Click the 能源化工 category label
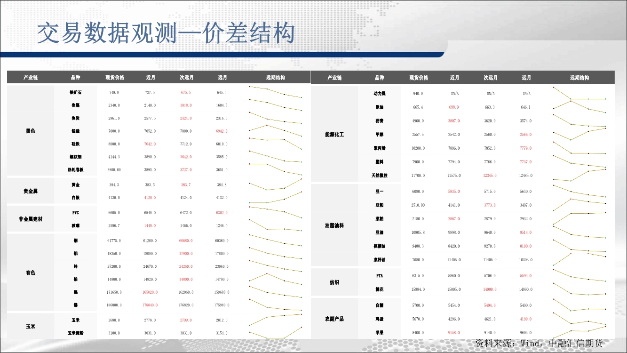 click(334, 134)
